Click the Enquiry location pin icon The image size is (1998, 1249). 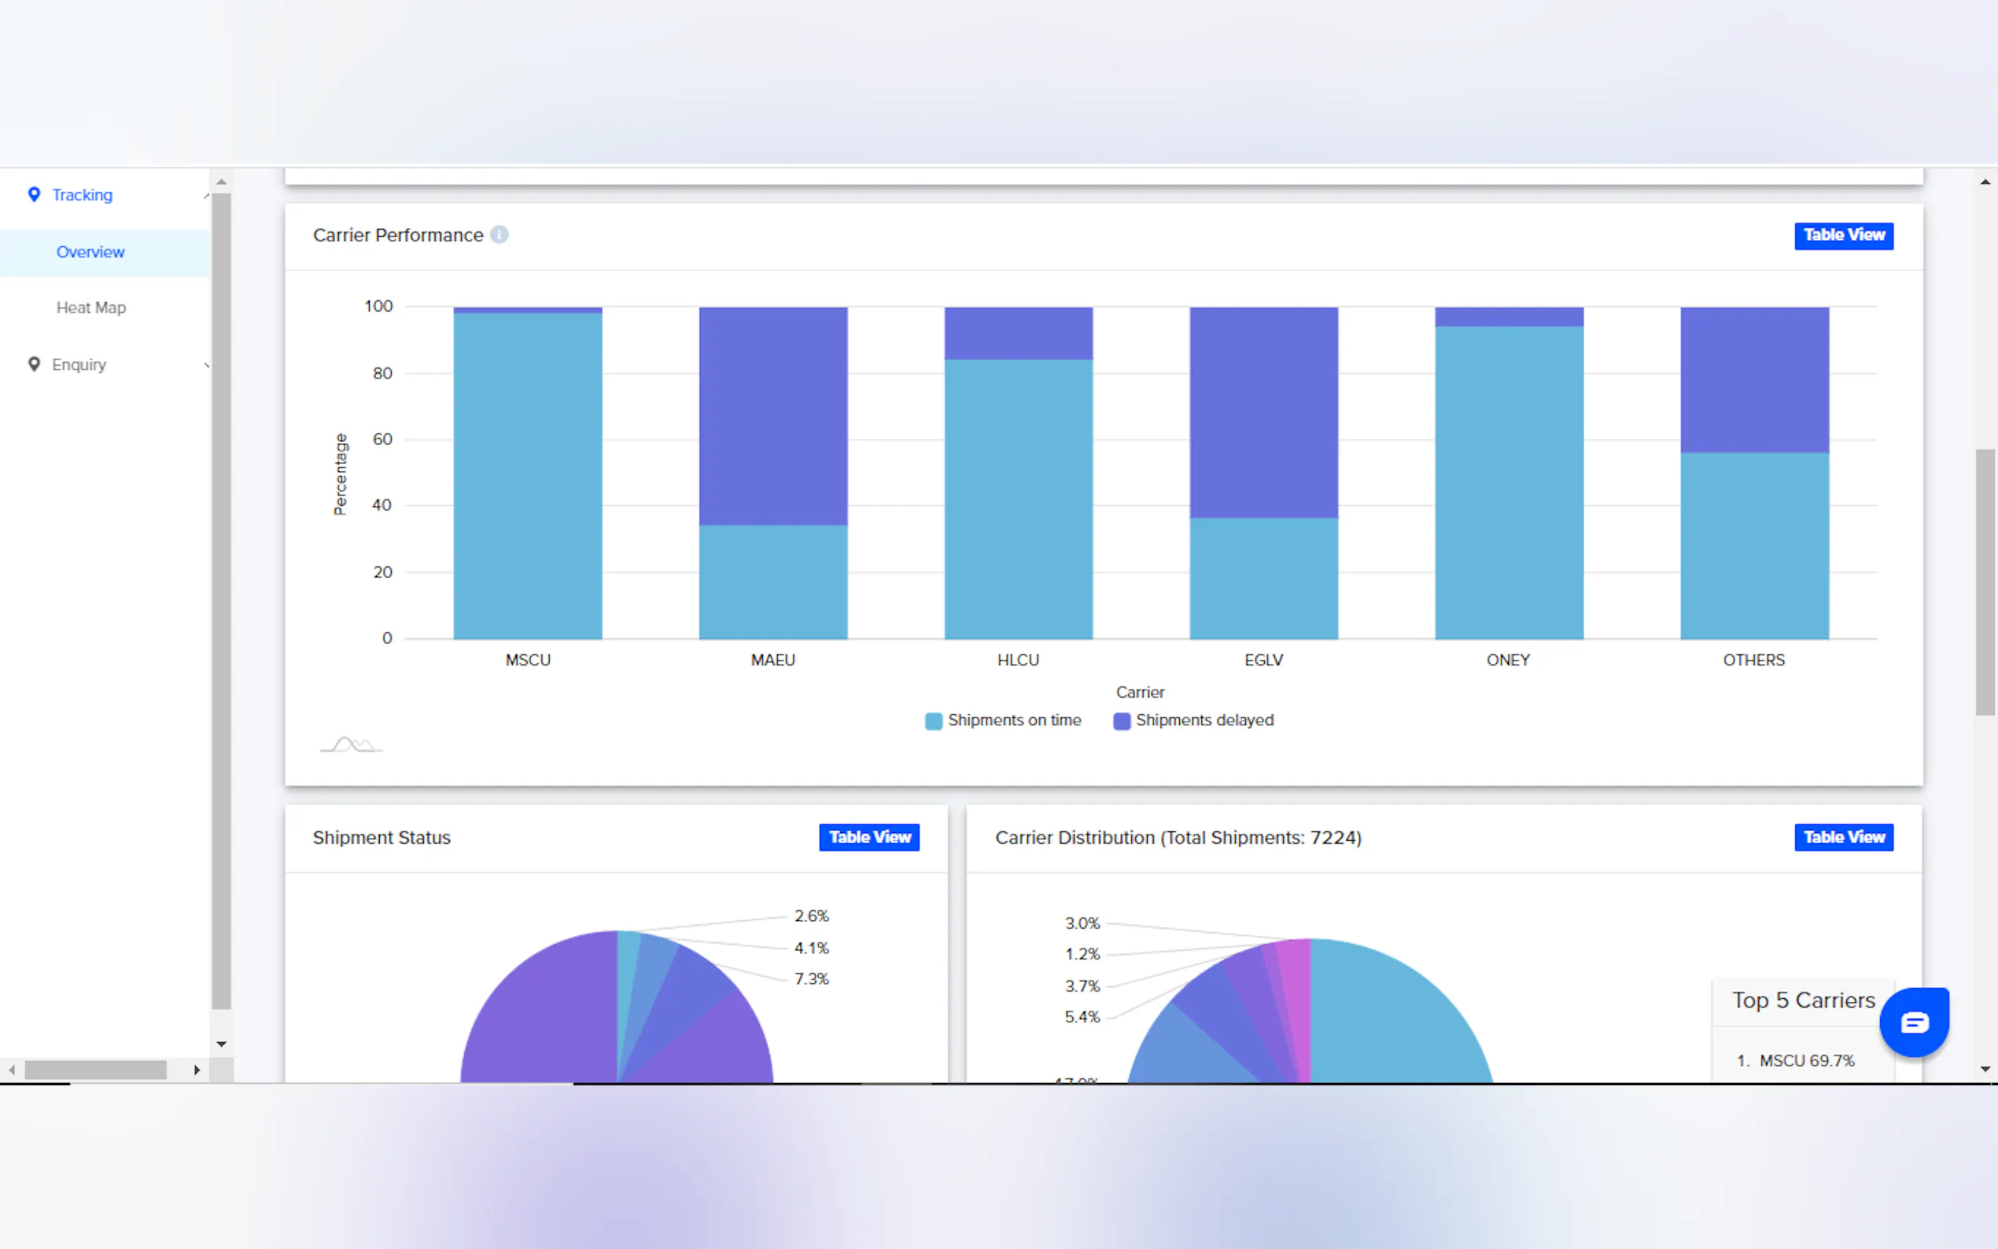[x=34, y=364]
